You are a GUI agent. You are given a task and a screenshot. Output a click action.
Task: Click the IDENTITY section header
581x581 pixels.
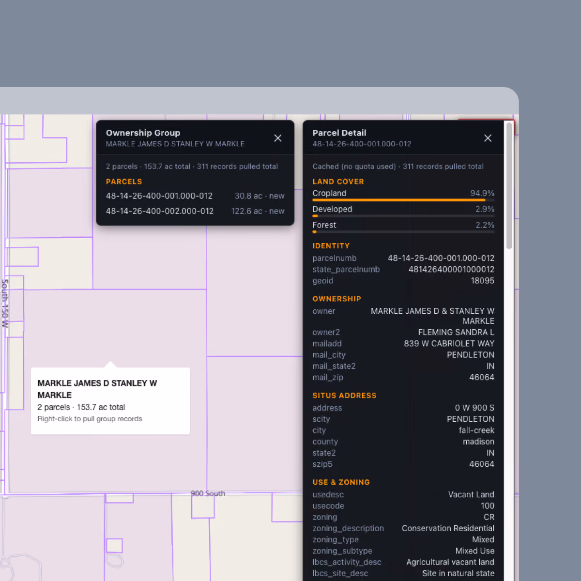[331, 246]
